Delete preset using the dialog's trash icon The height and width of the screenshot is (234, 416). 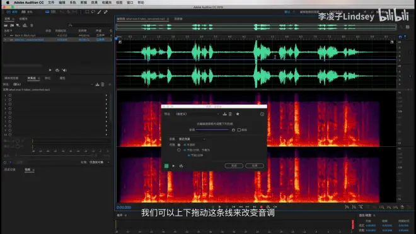230,114
